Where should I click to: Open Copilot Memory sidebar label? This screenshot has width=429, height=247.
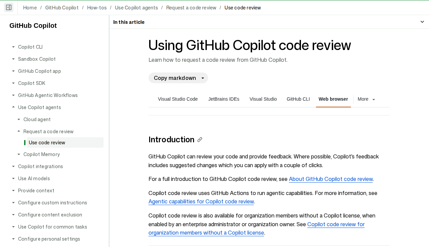pyautogui.click(x=42, y=154)
